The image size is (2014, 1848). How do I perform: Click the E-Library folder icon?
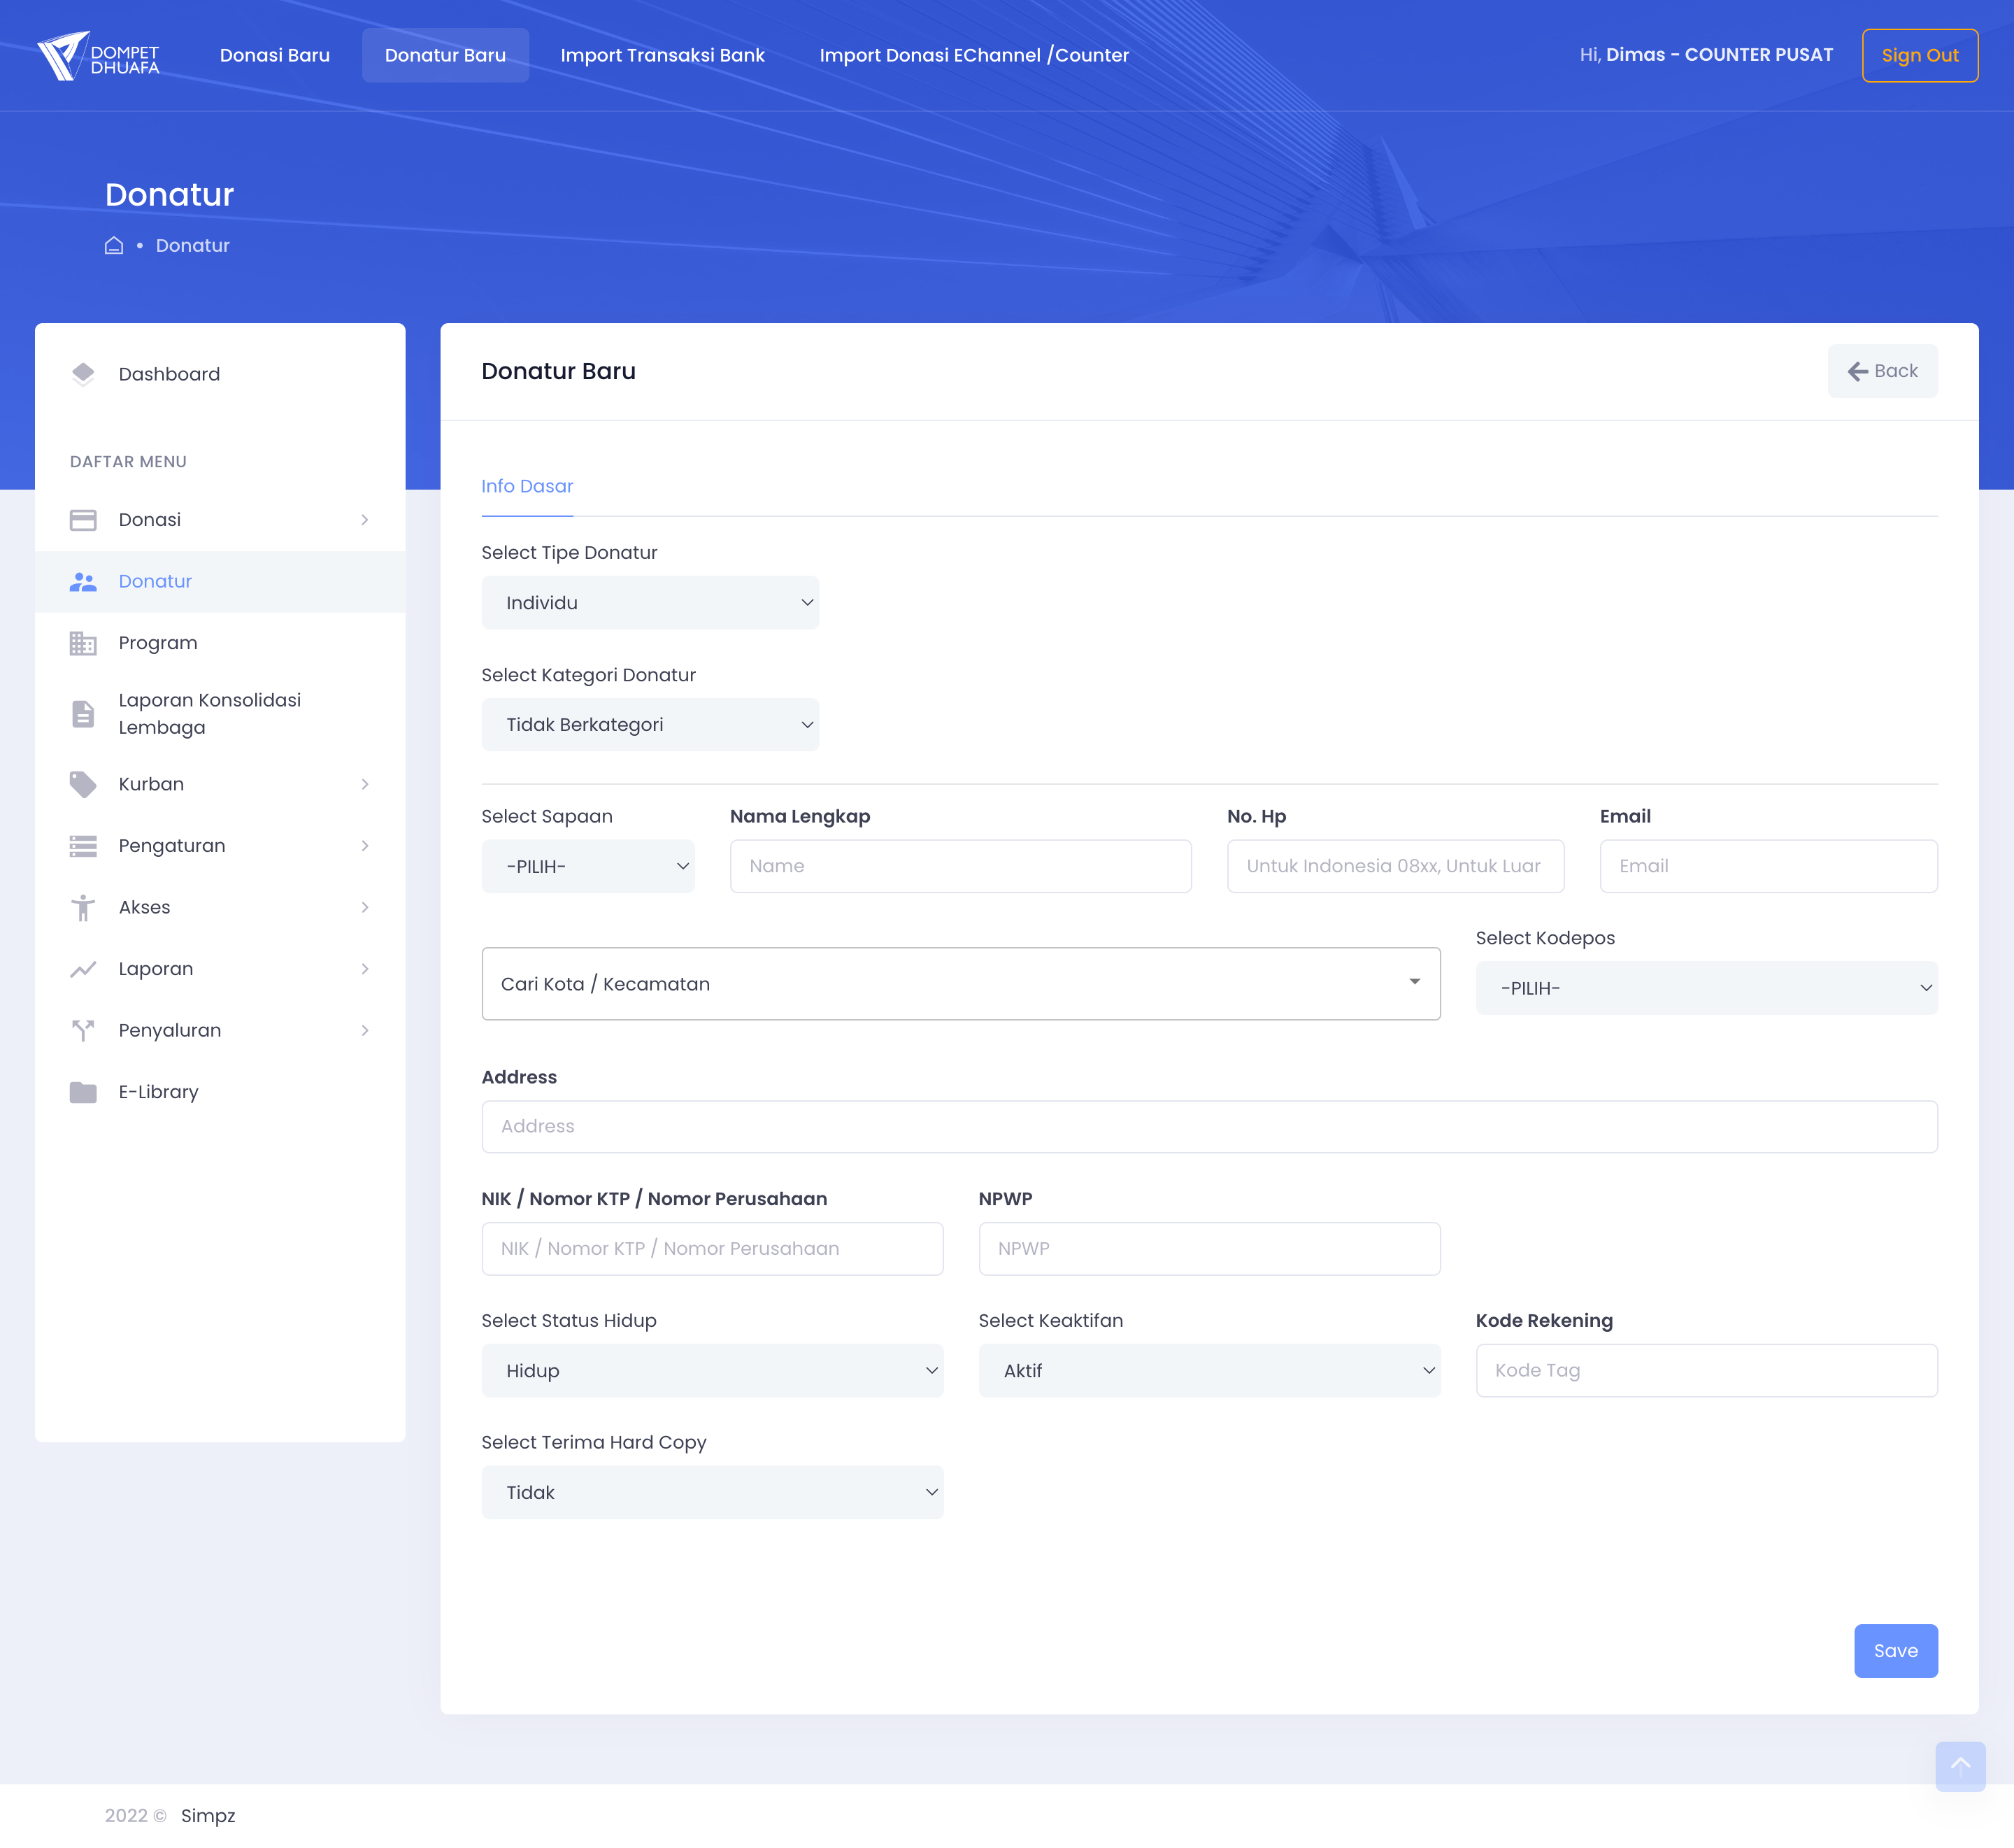tap(83, 1092)
